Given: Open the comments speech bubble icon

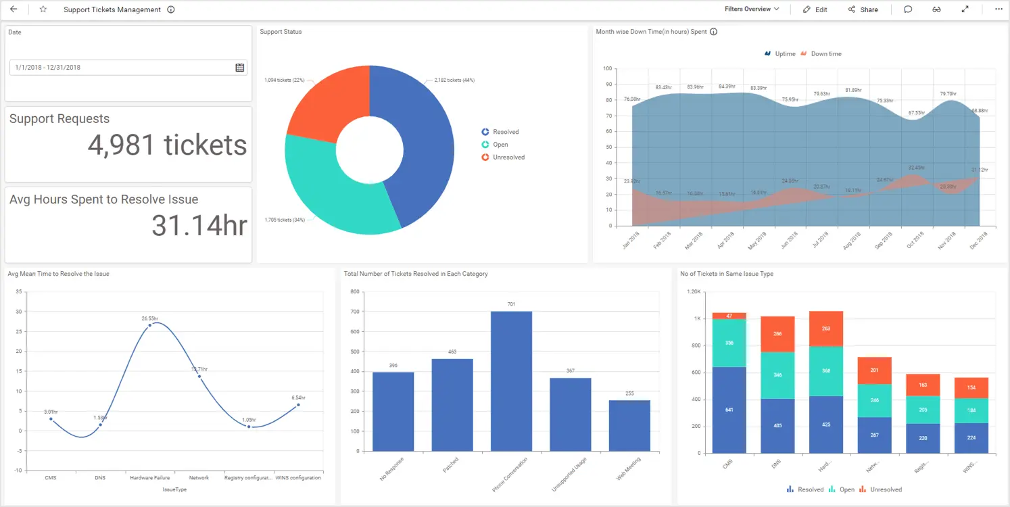Looking at the screenshot, I should (x=908, y=9).
